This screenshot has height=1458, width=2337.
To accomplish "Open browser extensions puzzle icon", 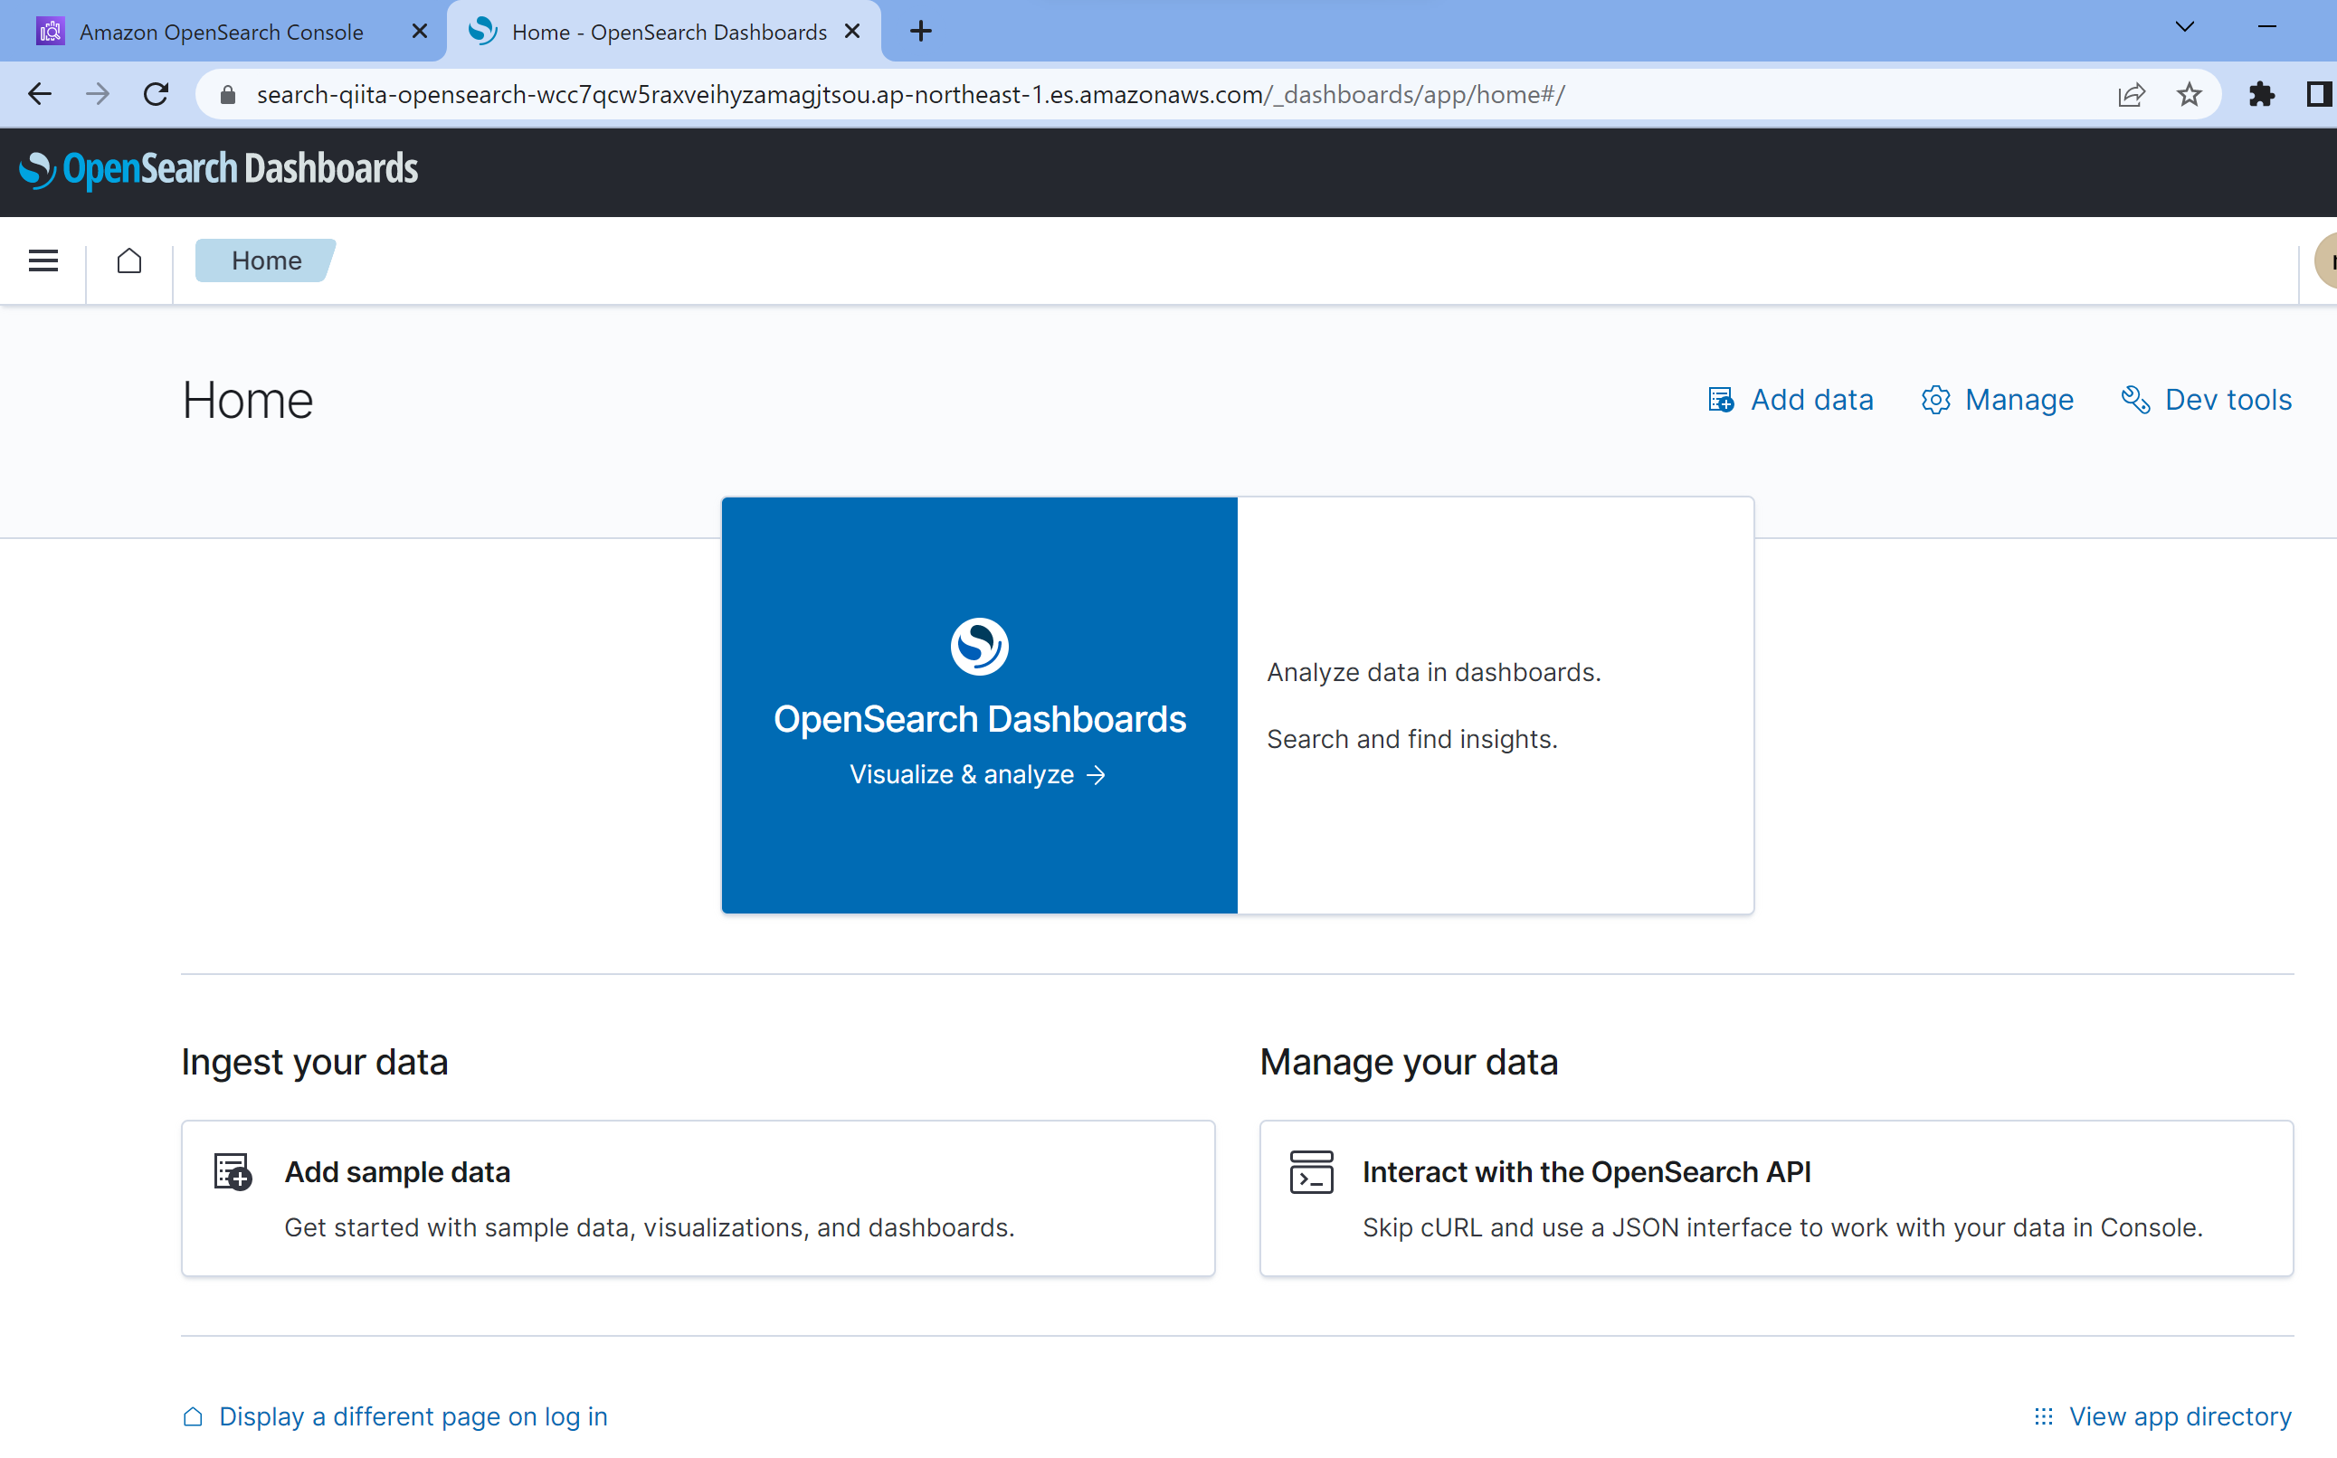I will [2260, 94].
